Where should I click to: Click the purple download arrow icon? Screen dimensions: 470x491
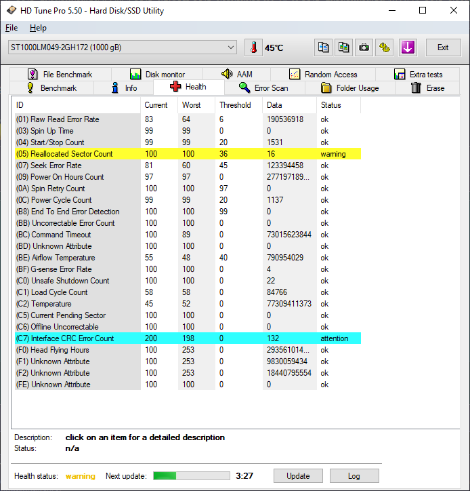[408, 47]
